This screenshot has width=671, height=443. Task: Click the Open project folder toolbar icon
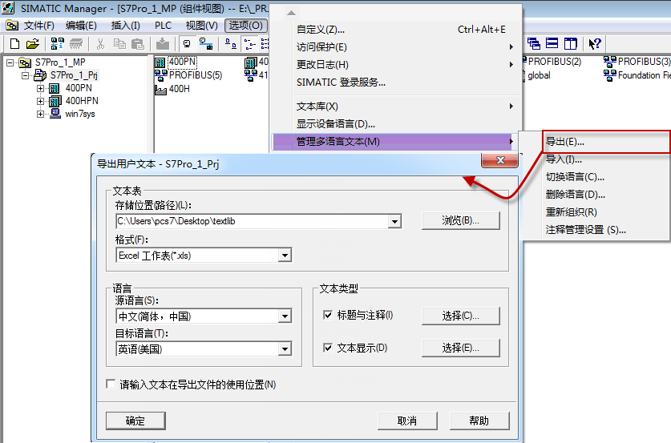33,43
